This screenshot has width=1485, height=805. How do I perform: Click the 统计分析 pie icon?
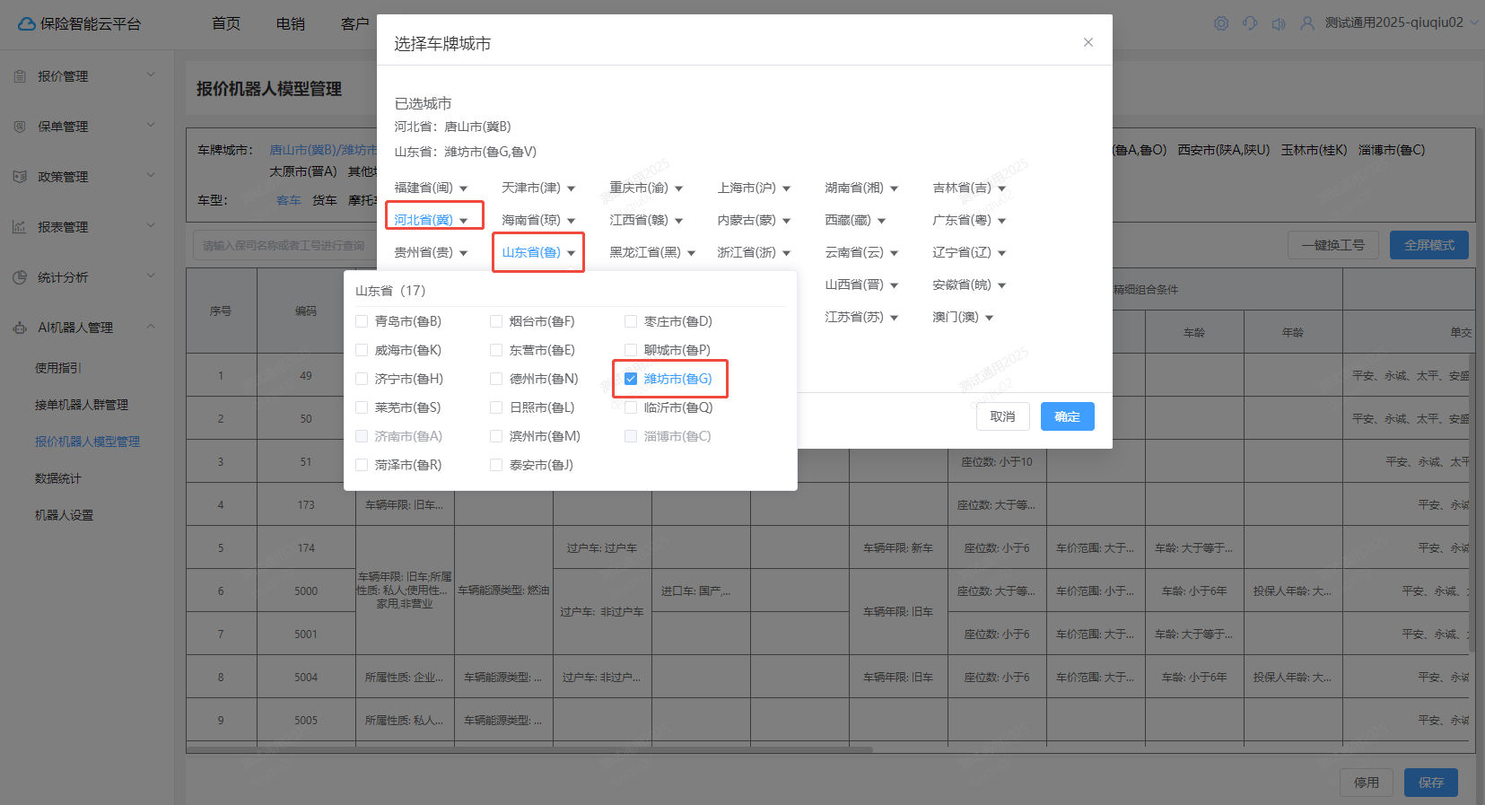coord(20,277)
